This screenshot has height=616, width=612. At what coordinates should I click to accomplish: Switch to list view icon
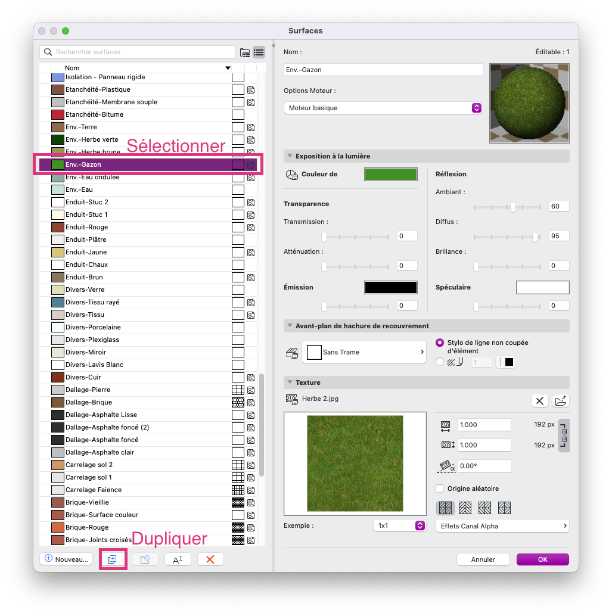259,52
